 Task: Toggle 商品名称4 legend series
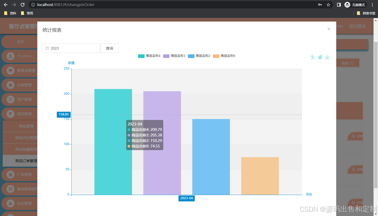click(149, 56)
